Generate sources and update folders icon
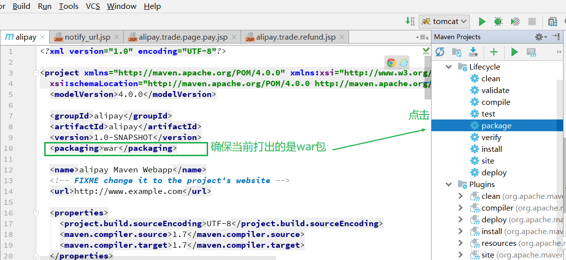The image size is (566, 260). tap(457, 52)
